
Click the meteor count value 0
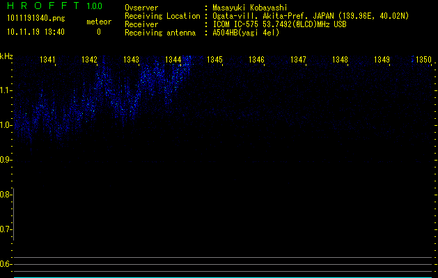point(99,32)
